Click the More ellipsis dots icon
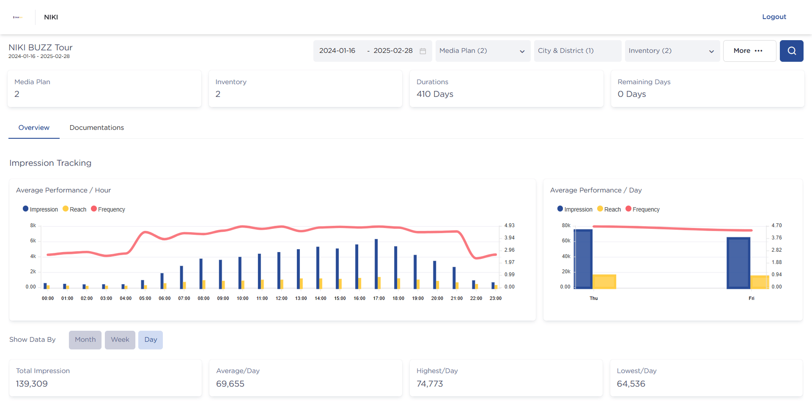Image resolution: width=812 pixels, height=401 pixels. (x=759, y=51)
